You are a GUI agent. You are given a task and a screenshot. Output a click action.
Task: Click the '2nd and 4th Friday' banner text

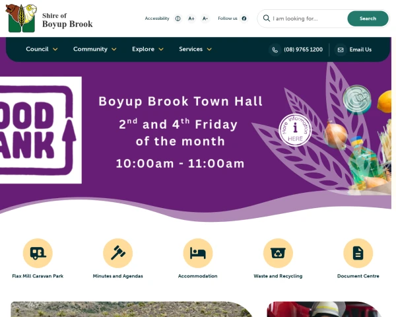pos(178,124)
